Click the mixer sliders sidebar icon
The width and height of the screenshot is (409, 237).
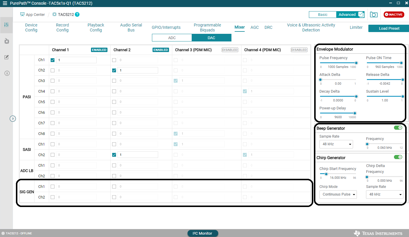click(x=6, y=25)
